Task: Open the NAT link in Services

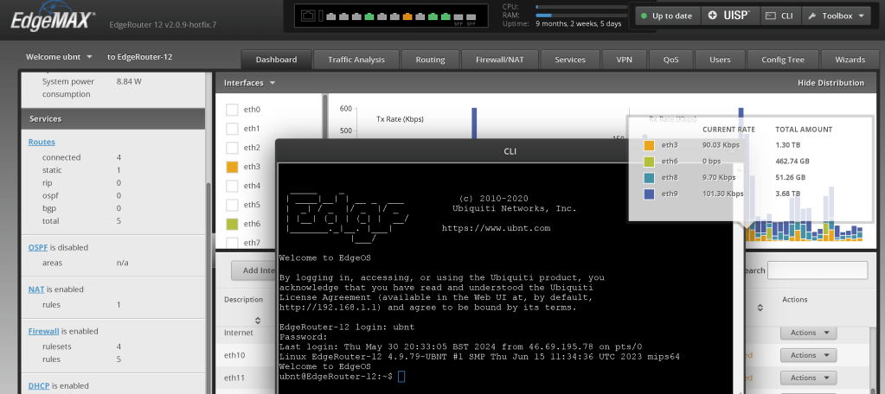Action: 36,289
